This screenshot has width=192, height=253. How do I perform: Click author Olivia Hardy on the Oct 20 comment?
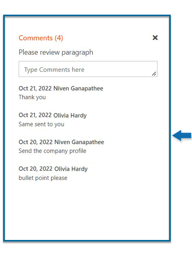click(70, 169)
